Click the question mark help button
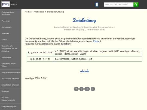Screen dimensions: 147x110 pos(76,89)
